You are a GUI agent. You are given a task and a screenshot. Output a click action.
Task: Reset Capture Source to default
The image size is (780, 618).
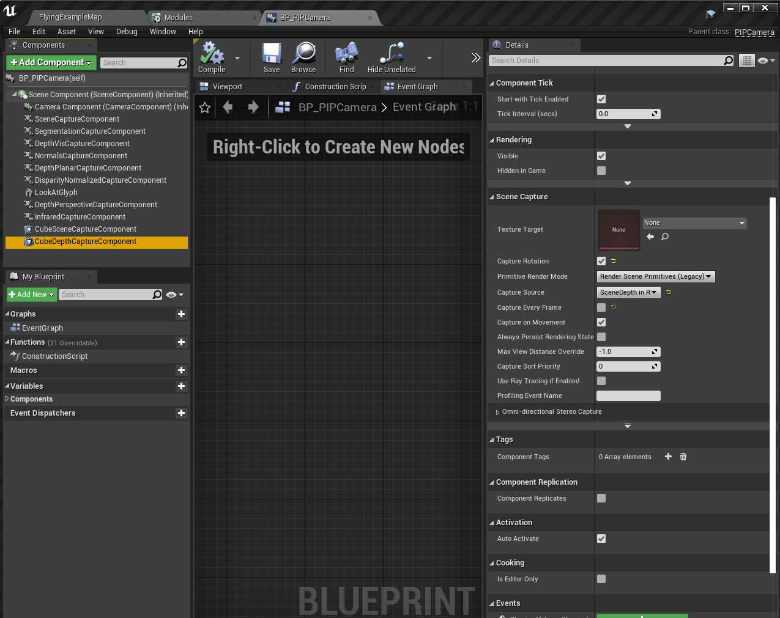669,292
